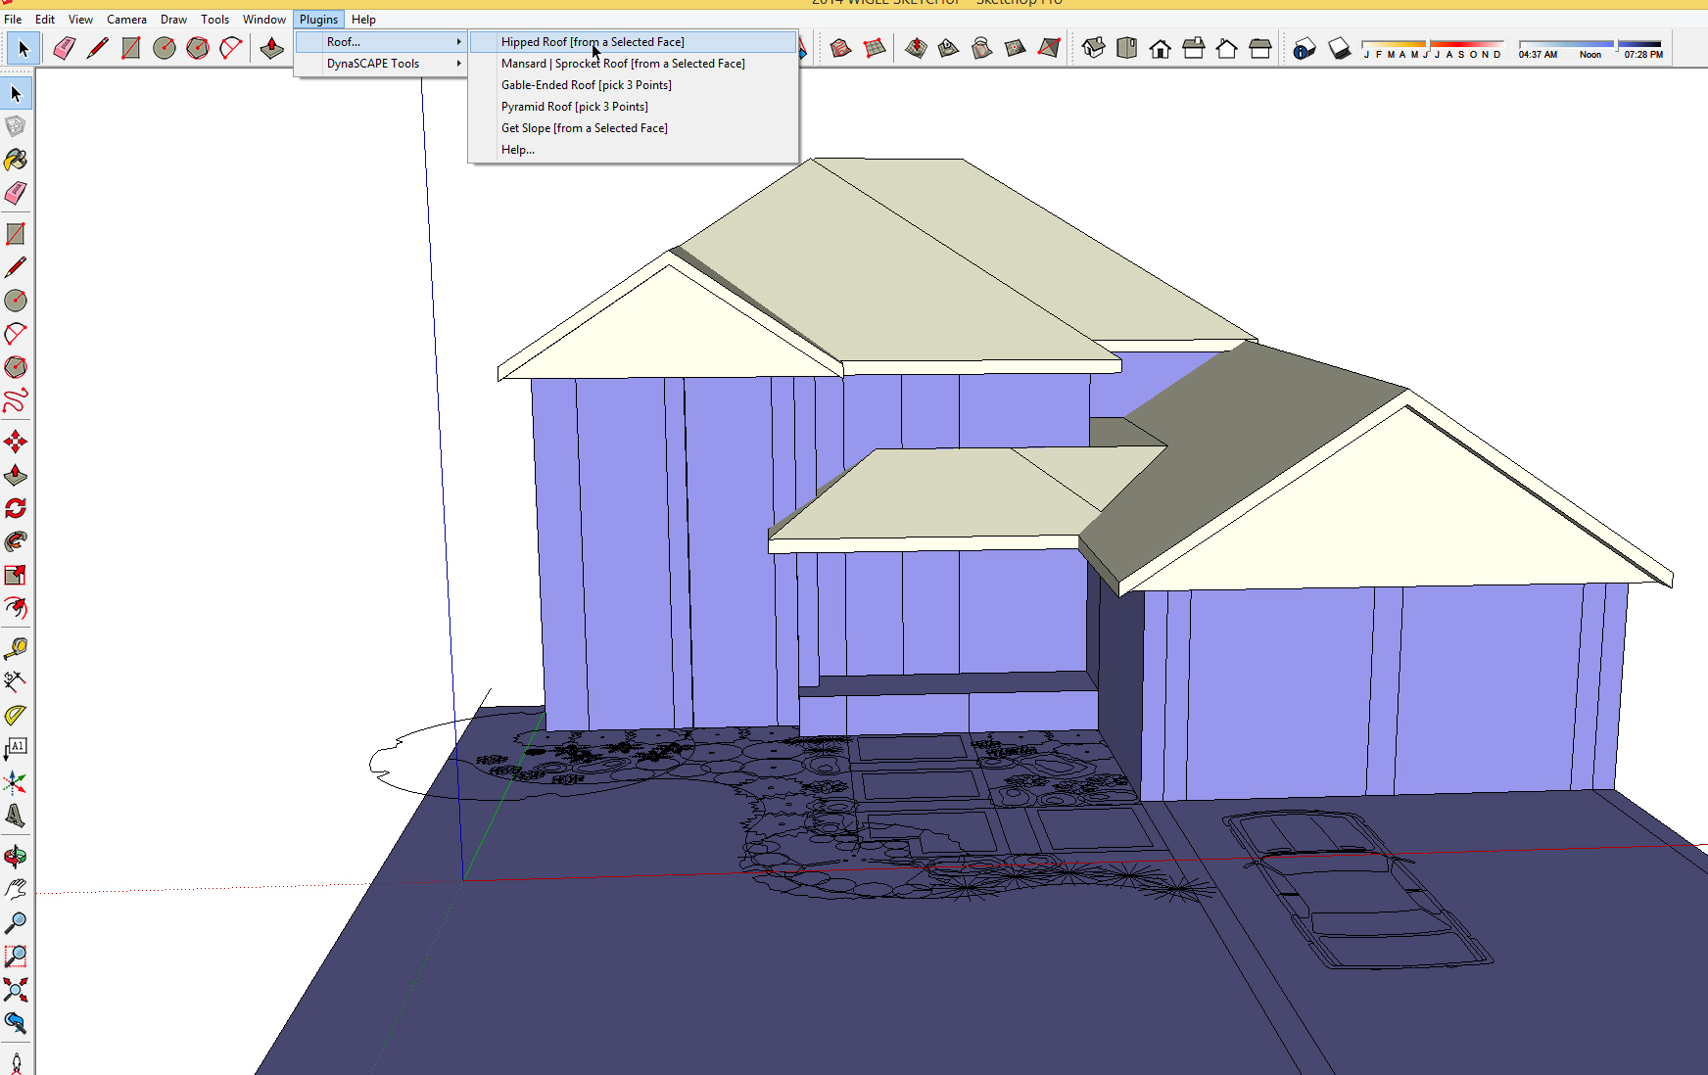Open the Camera menu
The width and height of the screenshot is (1708, 1075).
(126, 20)
